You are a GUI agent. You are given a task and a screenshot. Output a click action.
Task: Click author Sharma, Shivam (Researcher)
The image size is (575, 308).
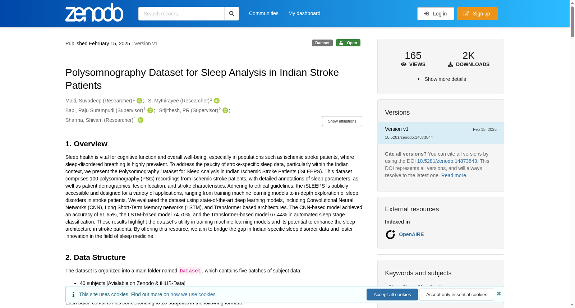tap(100, 120)
